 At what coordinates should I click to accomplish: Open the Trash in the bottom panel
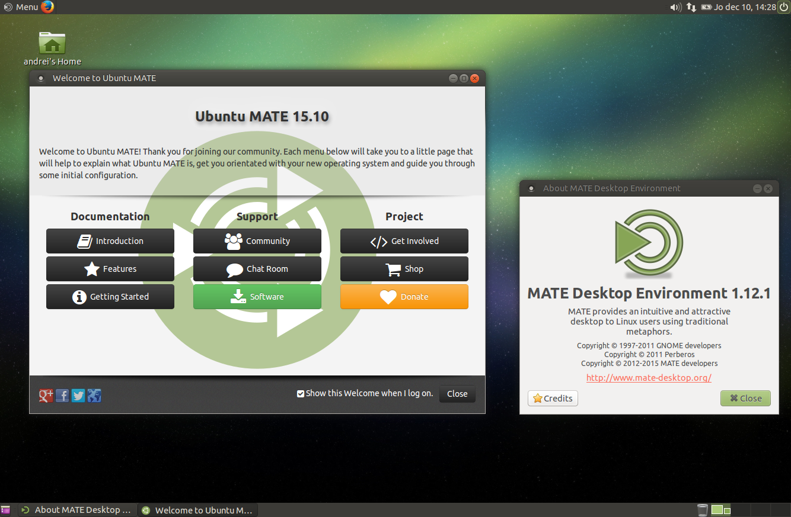tap(702, 510)
